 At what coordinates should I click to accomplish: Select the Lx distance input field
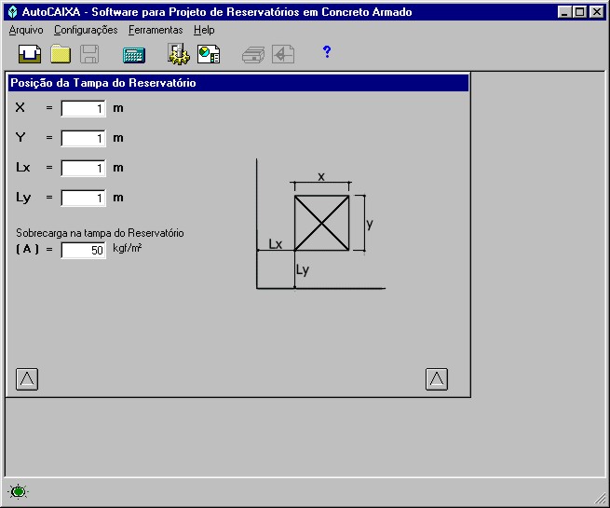(x=83, y=168)
